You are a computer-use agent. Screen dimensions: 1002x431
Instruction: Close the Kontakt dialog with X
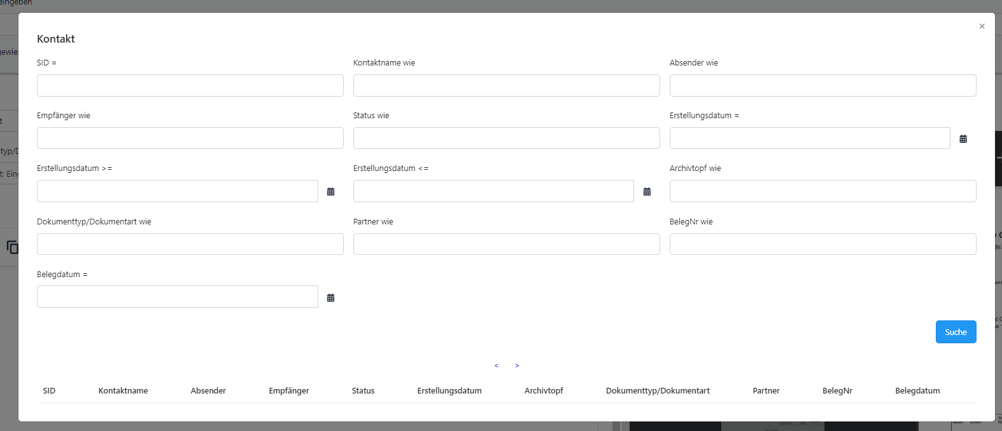point(982,26)
